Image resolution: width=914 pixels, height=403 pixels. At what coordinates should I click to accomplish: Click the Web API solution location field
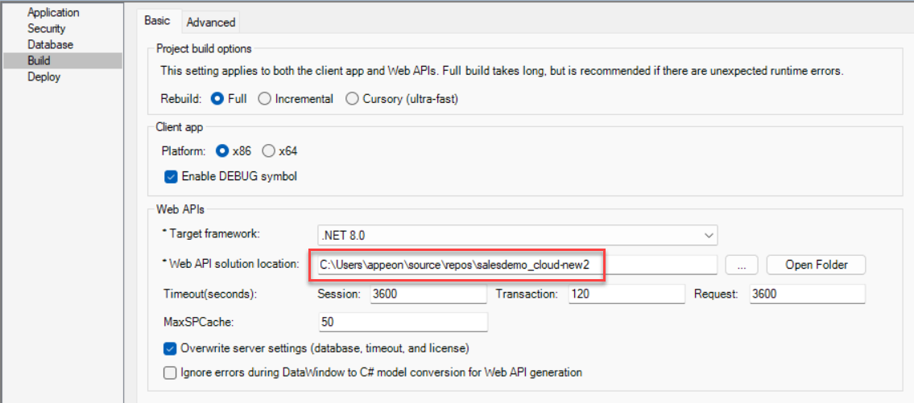(515, 265)
